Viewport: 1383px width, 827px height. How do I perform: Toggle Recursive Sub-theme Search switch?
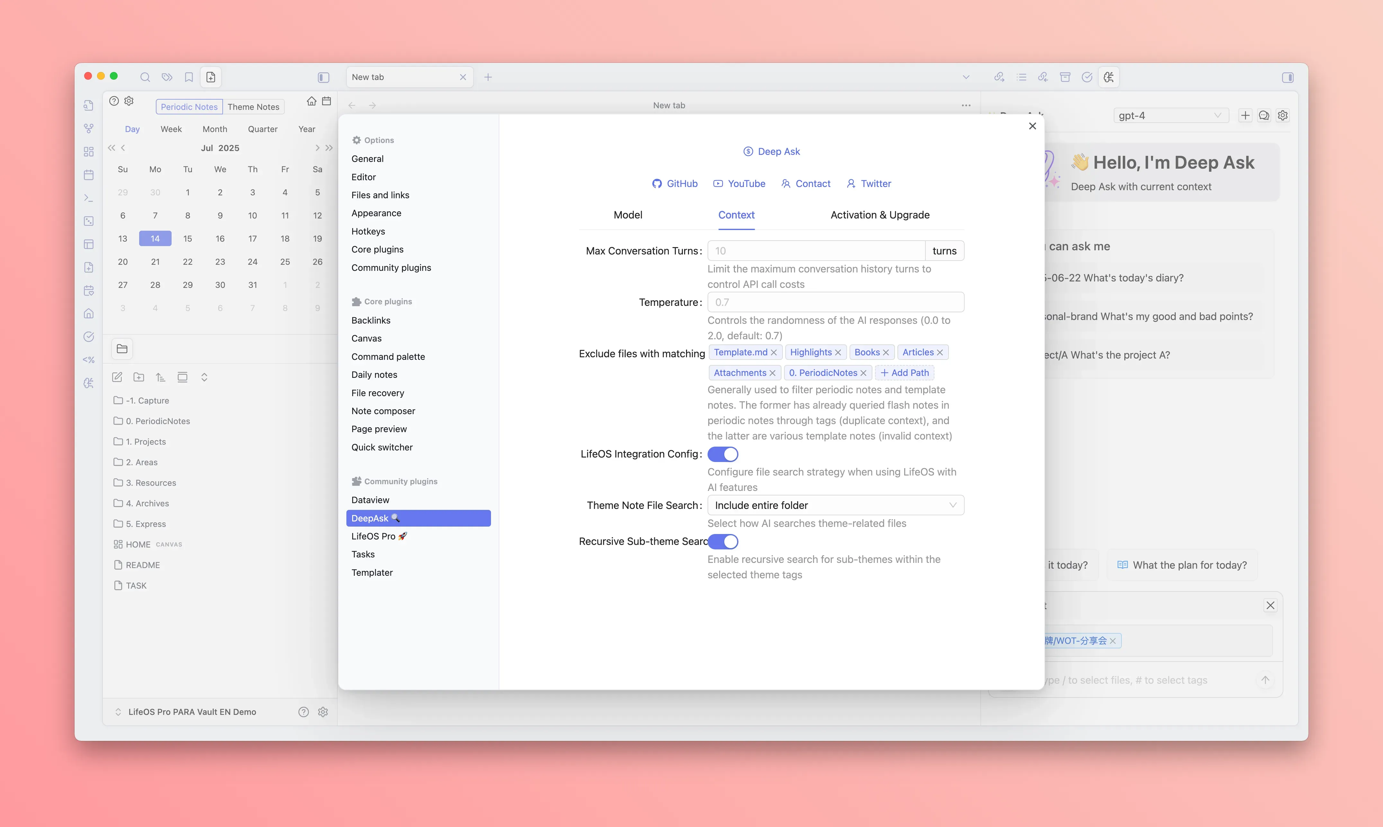point(723,542)
